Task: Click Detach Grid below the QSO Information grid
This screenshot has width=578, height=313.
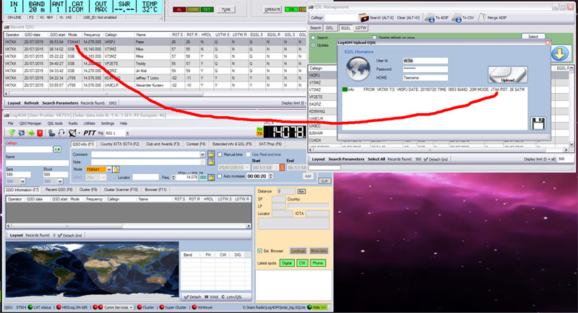Action: [69, 235]
